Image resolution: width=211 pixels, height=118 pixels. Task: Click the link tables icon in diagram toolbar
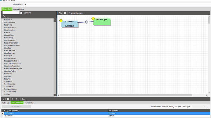61,13
